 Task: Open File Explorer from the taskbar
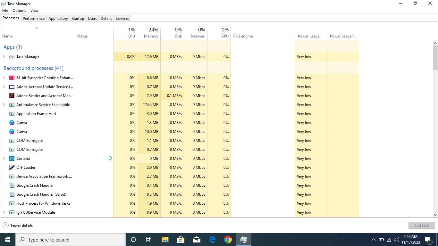click(165, 240)
